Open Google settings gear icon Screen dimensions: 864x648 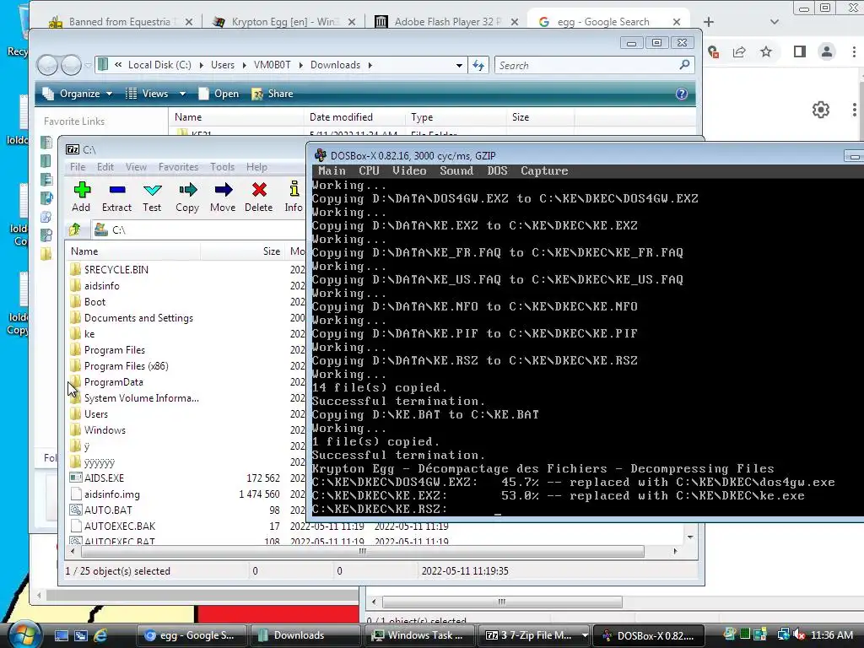point(821,110)
